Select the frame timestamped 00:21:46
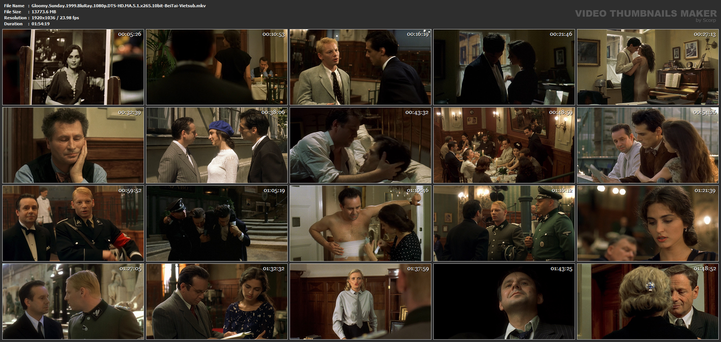Viewport: 721px width, 342px height. 504,67
